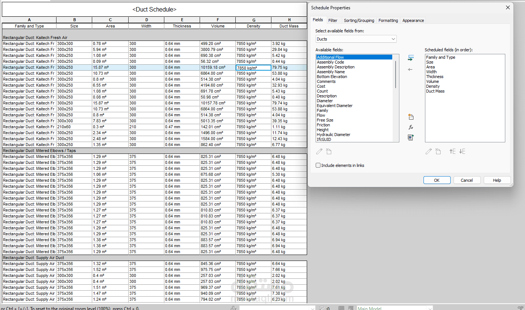525x310 pixels.
Task: Click the 0.47 mm thickness cell
Action: pyautogui.click(x=182, y=127)
